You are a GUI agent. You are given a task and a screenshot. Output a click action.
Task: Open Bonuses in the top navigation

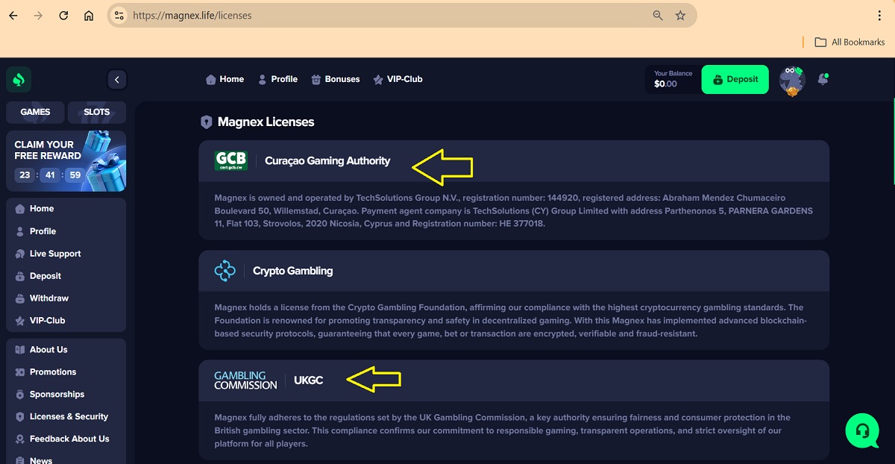click(335, 79)
